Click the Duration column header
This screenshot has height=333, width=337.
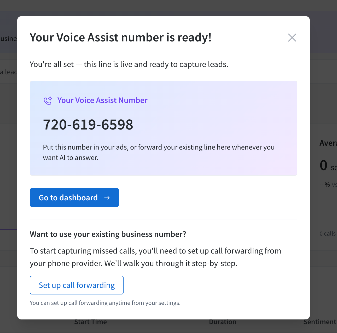[x=222, y=322]
